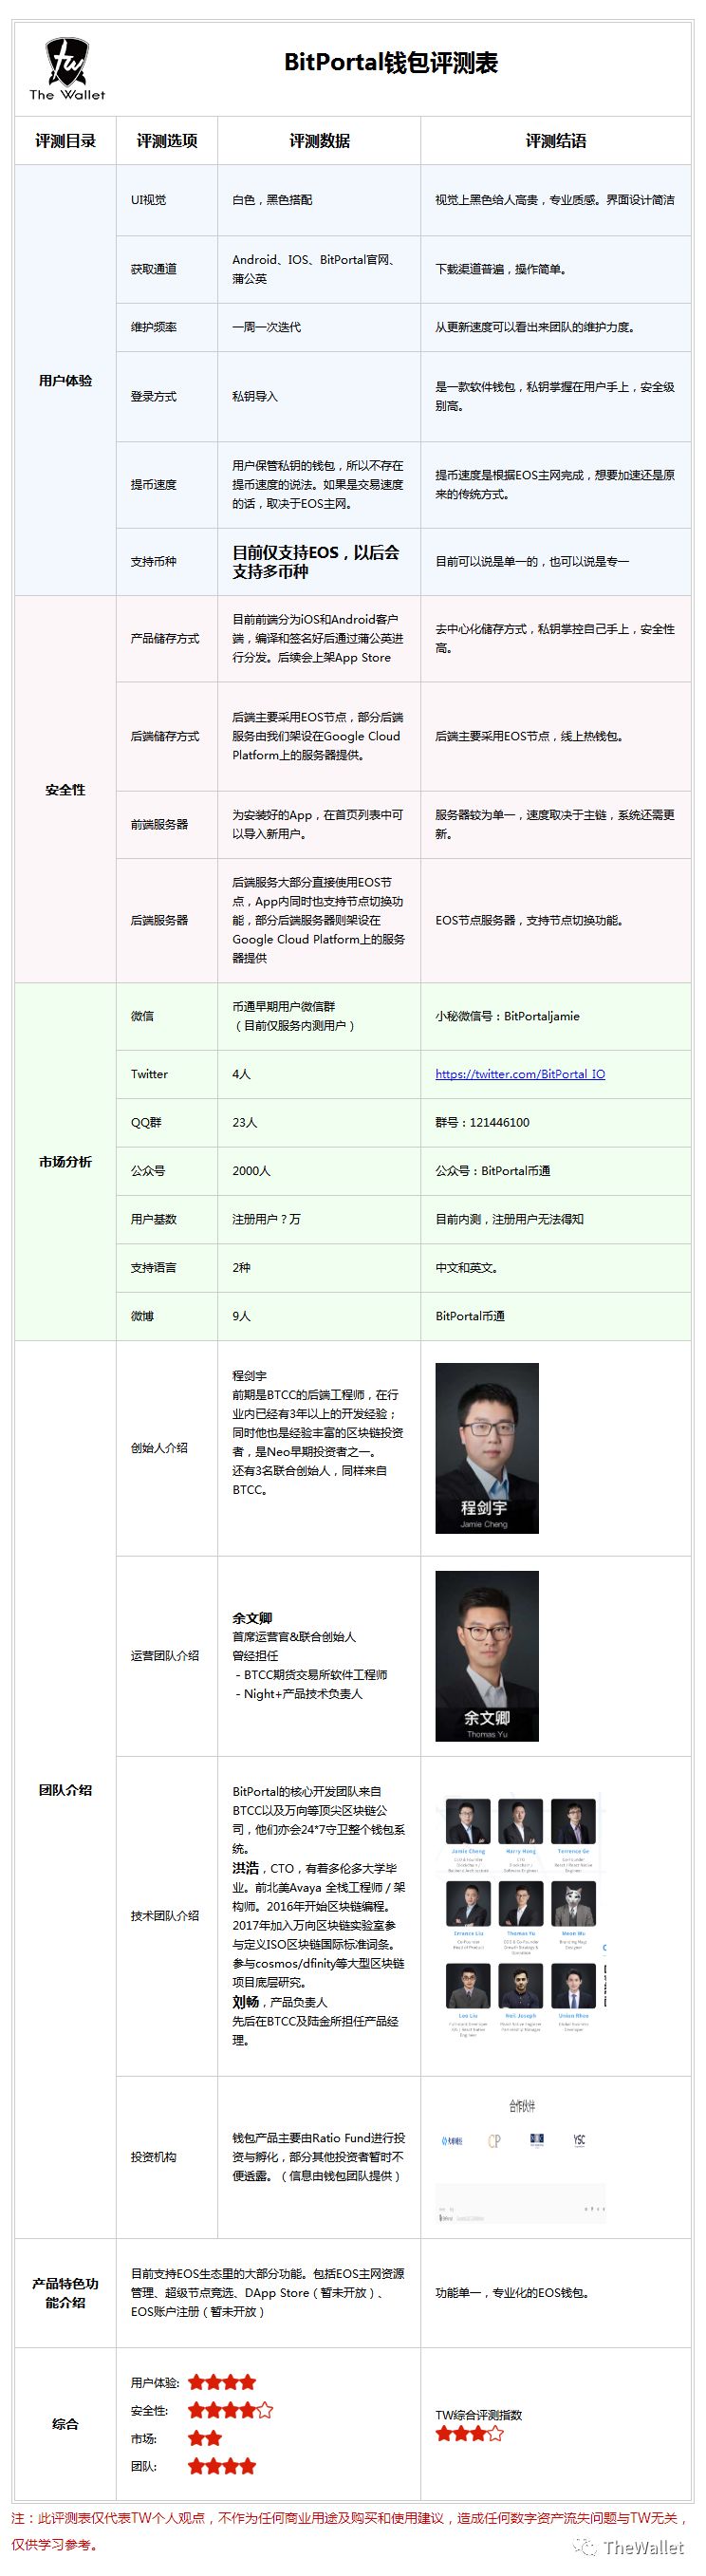Select the 功能单一，专业化的EOS钱包 cell
Screen dimensions: 706x2576
pyautogui.click(x=556, y=2293)
